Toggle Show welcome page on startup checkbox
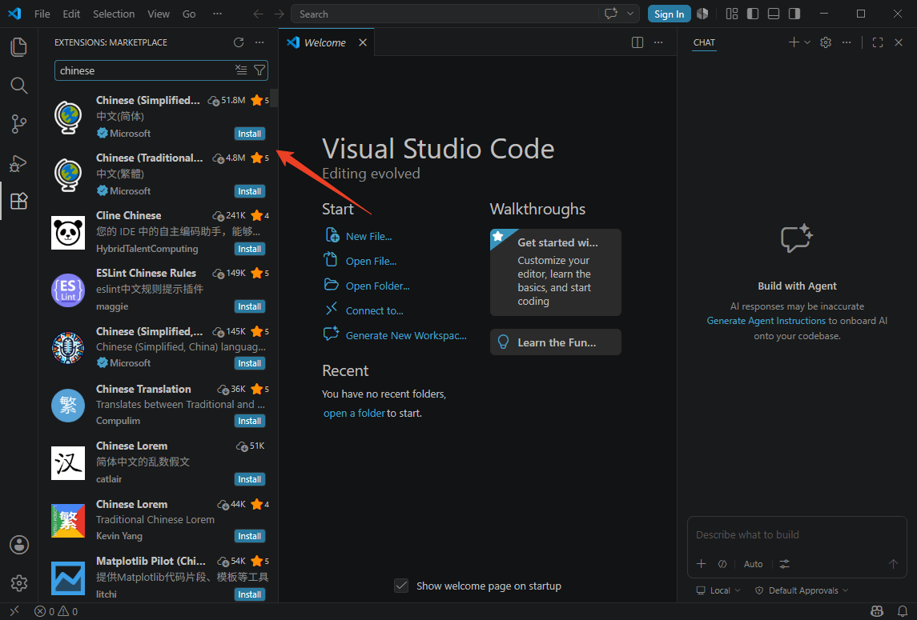This screenshot has width=917, height=620. pyautogui.click(x=401, y=586)
